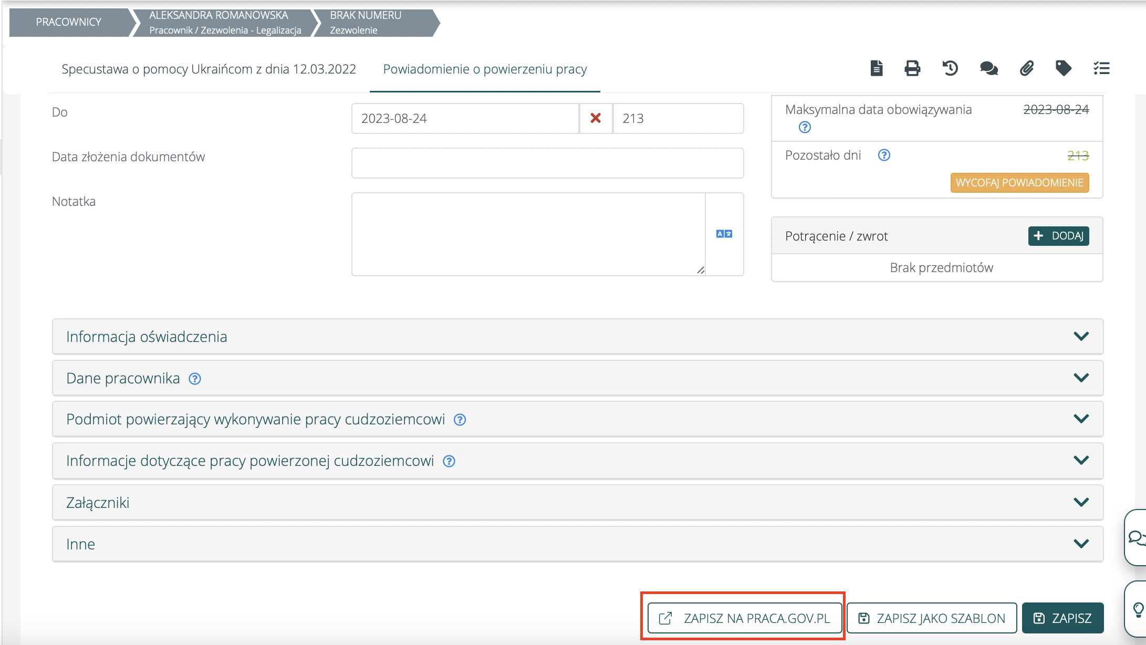1146x645 pixels.
Task: Switch to Specustawa o pomocy Ukraińcom tab
Action: 209,69
